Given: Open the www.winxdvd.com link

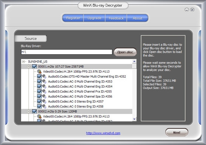Looking at the screenshot, I should [x=103, y=133].
